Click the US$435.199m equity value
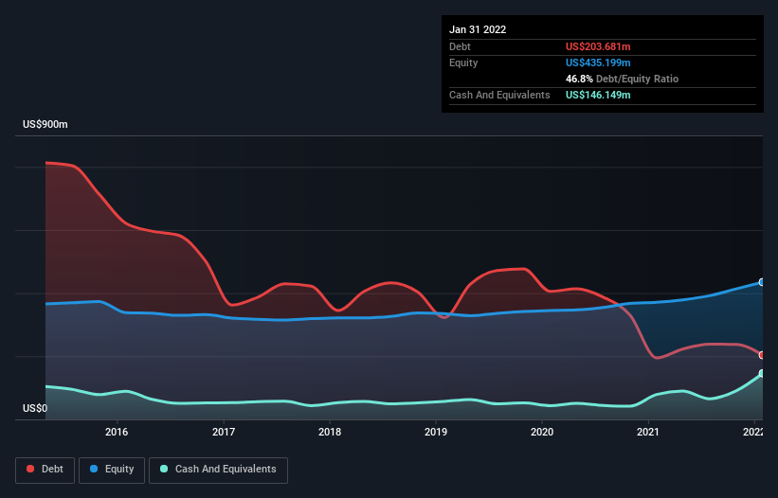This screenshot has height=498, width=778. point(598,62)
